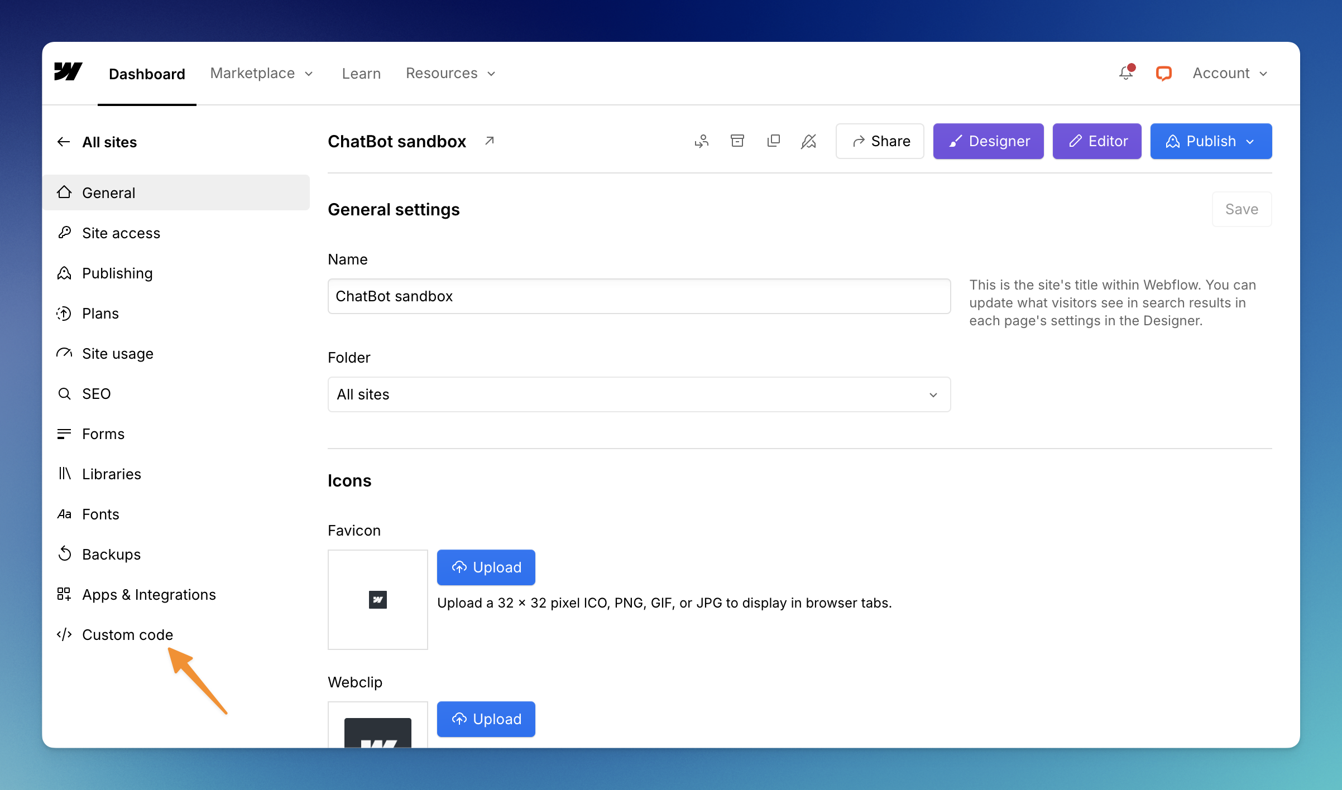Expand the Resources dropdown menu

450,73
